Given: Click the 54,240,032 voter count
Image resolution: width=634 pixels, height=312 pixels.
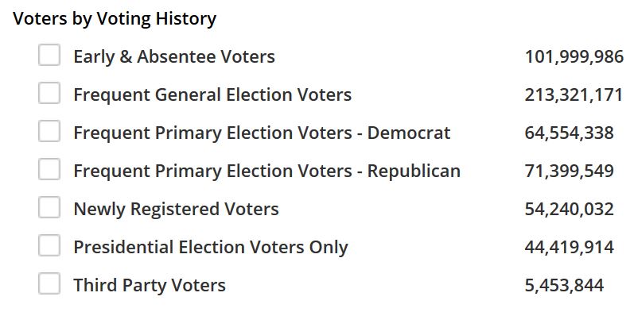Looking at the screenshot, I should pos(570,210).
